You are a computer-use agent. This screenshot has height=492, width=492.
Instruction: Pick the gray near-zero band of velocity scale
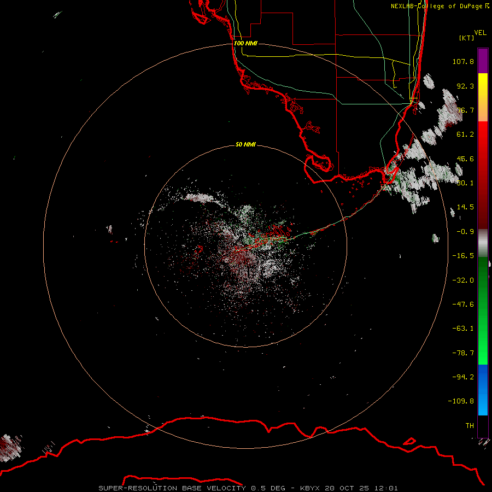[x=483, y=243]
